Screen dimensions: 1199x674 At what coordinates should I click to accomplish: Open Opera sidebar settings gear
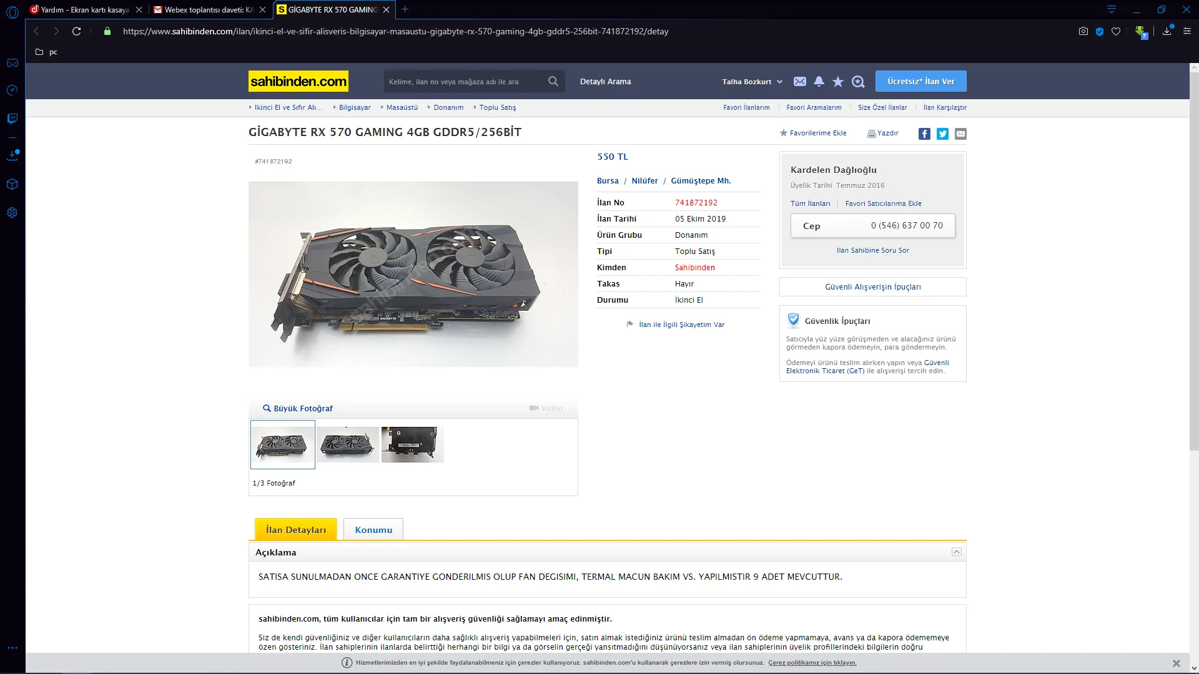(x=12, y=213)
